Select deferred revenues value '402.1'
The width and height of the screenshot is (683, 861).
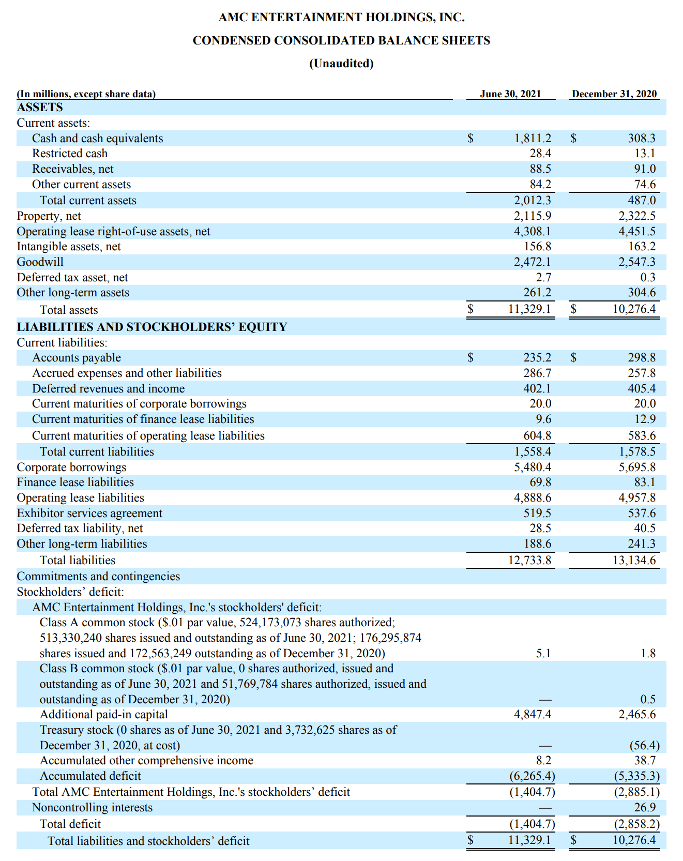click(x=538, y=389)
